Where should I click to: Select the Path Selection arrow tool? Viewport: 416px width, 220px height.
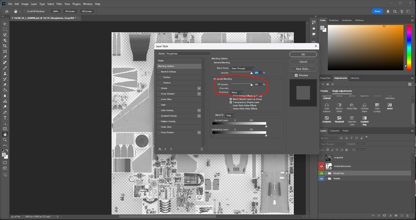pos(5,123)
